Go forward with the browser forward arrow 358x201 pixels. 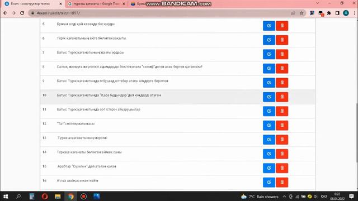(x=13, y=13)
